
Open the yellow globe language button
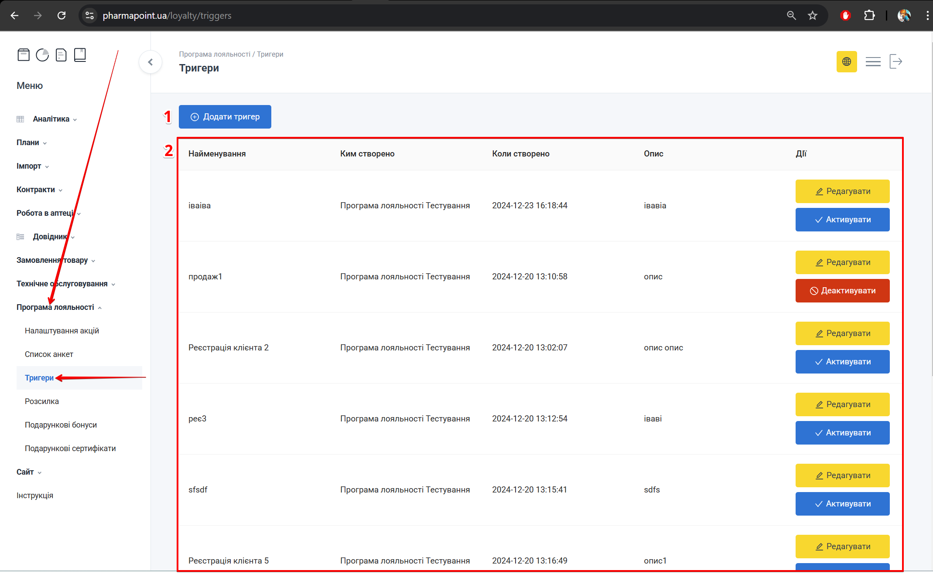point(846,62)
